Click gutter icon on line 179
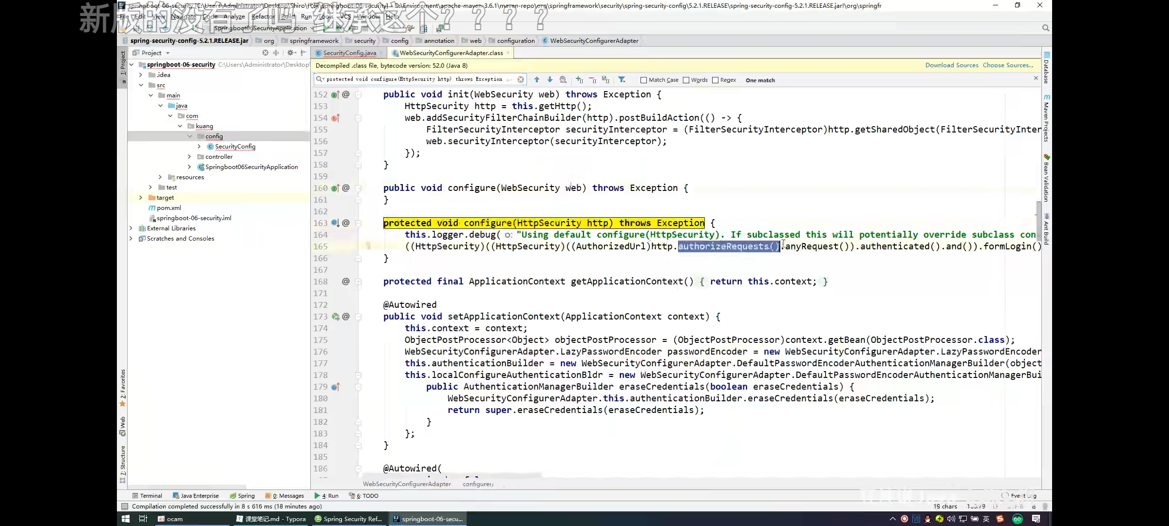 point(335,387)
